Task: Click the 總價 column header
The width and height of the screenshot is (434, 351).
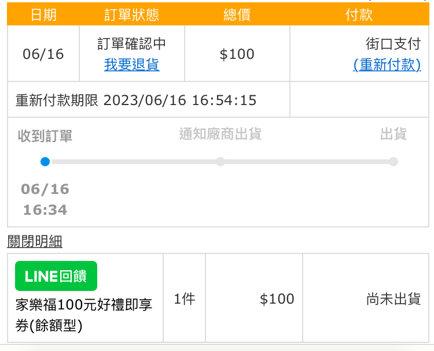Action: click(x=237, y=15)
